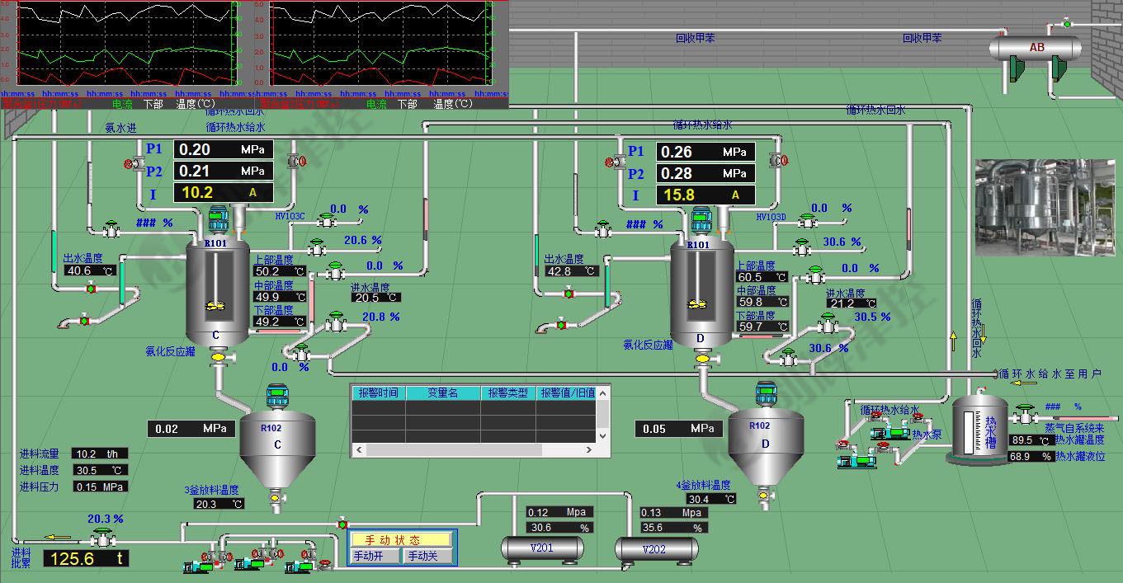This screenshot has height=583, width=1123.
Task: Select the 变量名 column header in alarm table
Action: click(x=442, y=393)
